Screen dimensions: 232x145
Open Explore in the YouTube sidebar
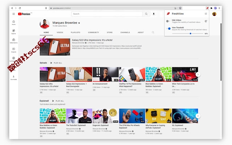14,32
